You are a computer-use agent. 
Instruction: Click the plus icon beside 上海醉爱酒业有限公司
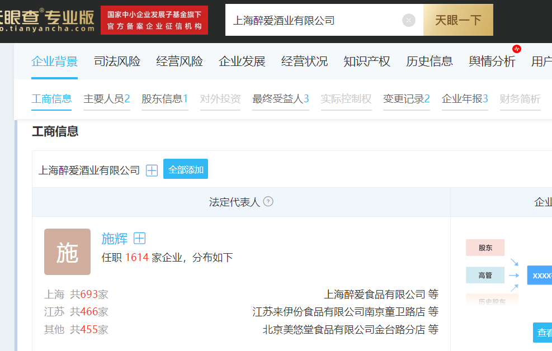(152, 170)
